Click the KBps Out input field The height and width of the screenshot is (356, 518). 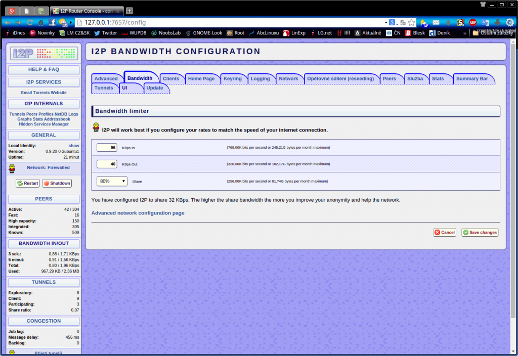click(x=107, y=164)
